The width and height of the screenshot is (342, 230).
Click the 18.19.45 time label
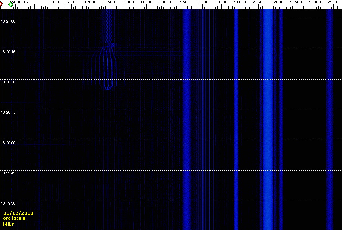coord(8,173)
